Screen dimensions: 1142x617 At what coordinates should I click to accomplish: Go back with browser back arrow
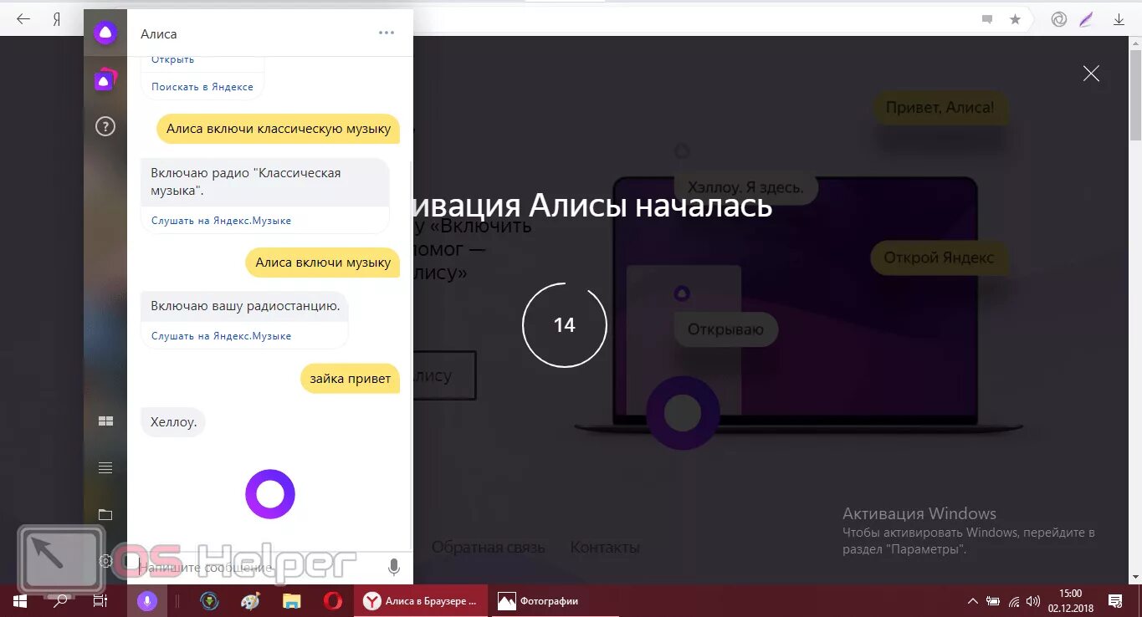coord(23,19)
